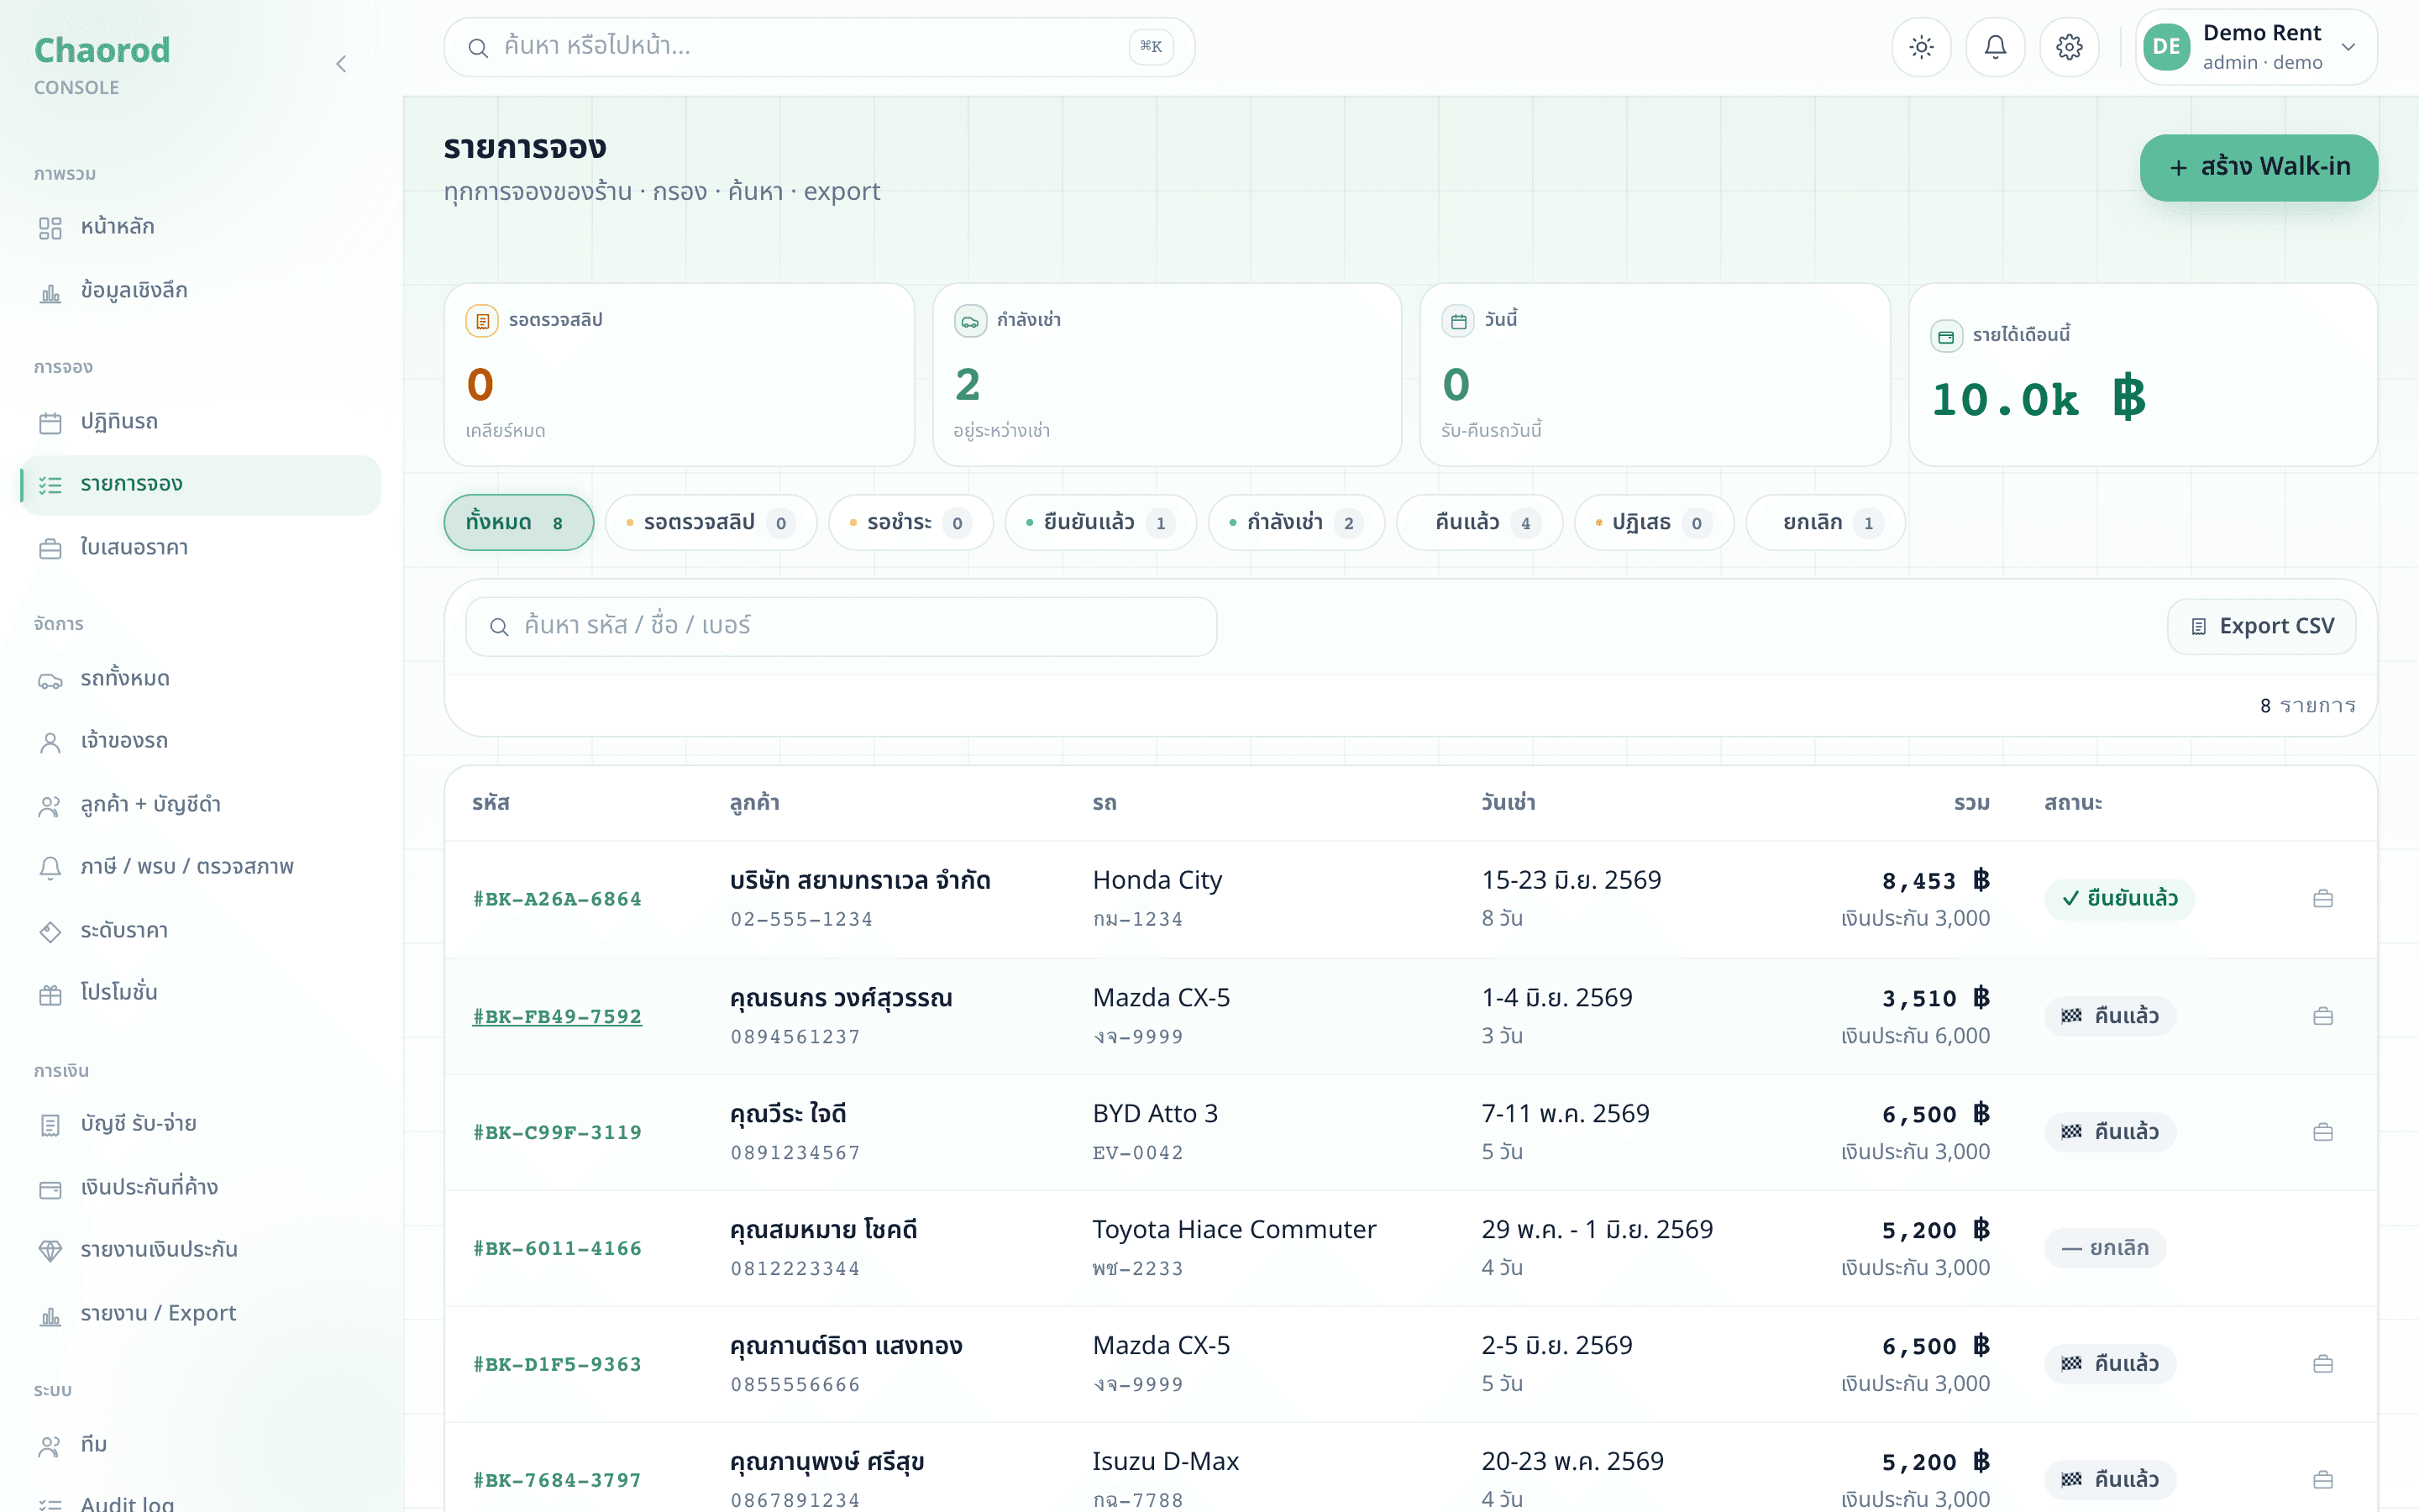Sort by the วันเช่า column header
This screenshot has width=2419, height=1512.
(x=1509, y=803)
